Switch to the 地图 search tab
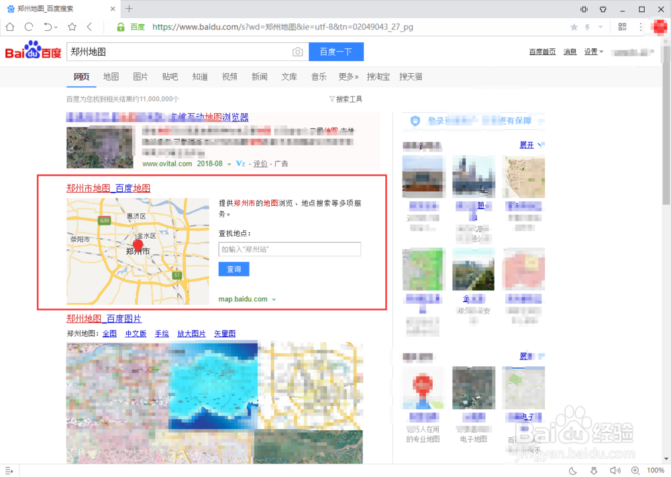 point(111,76)
